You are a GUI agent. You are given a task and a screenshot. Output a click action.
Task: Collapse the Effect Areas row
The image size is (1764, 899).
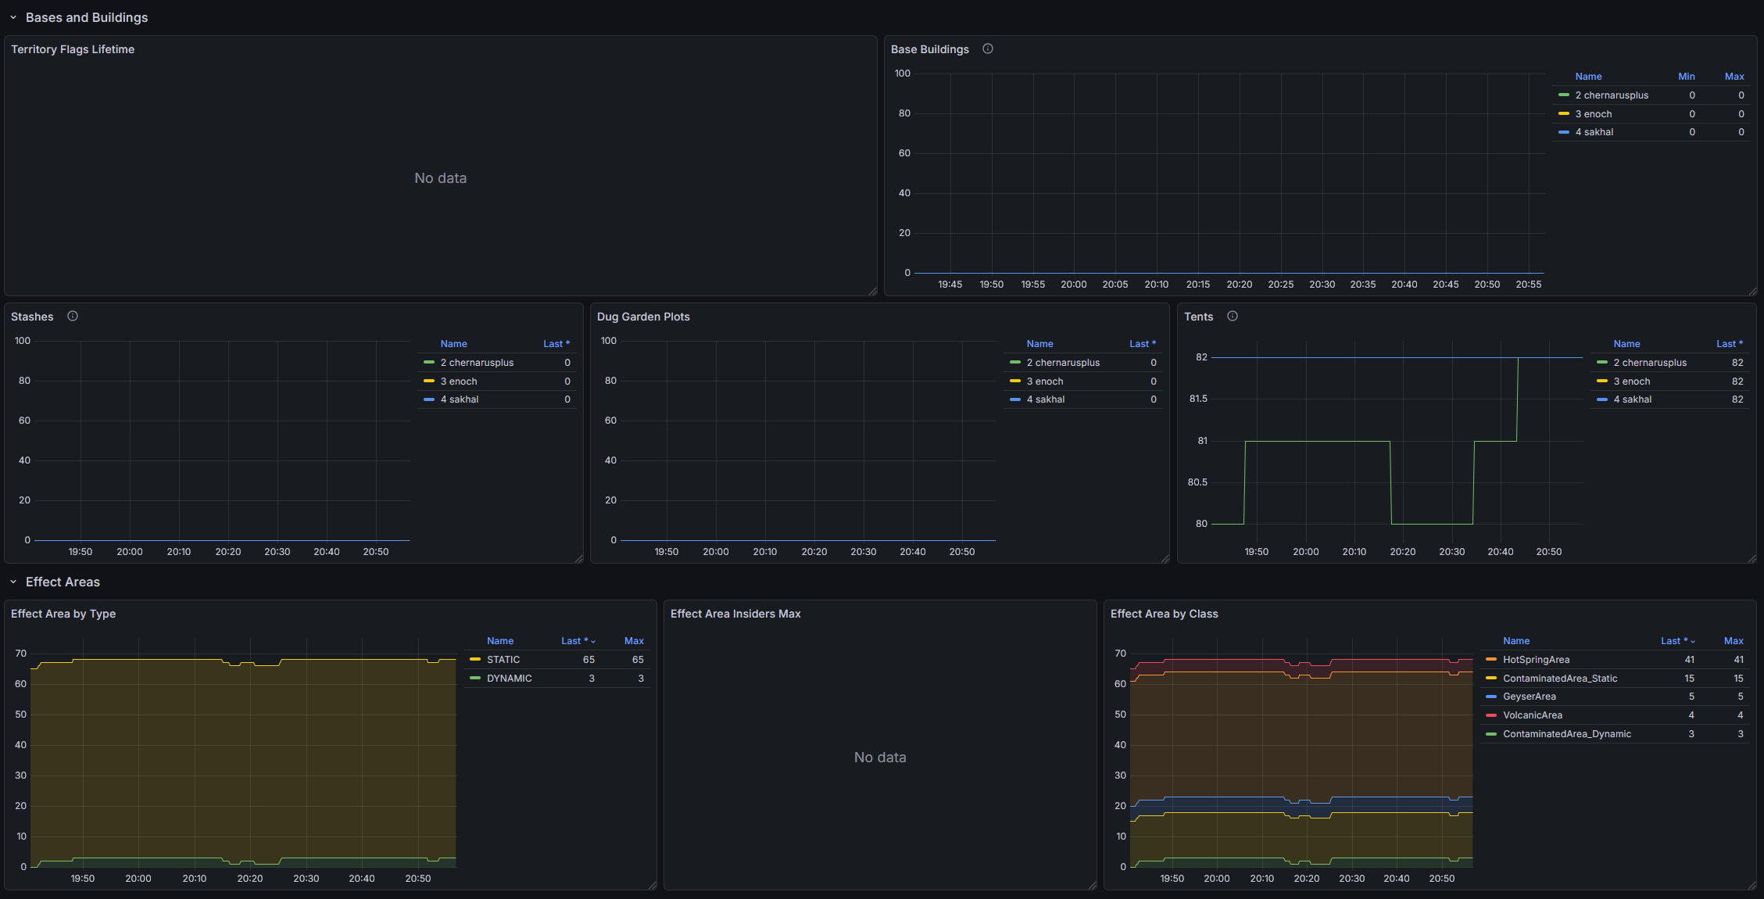coord(13,582)
